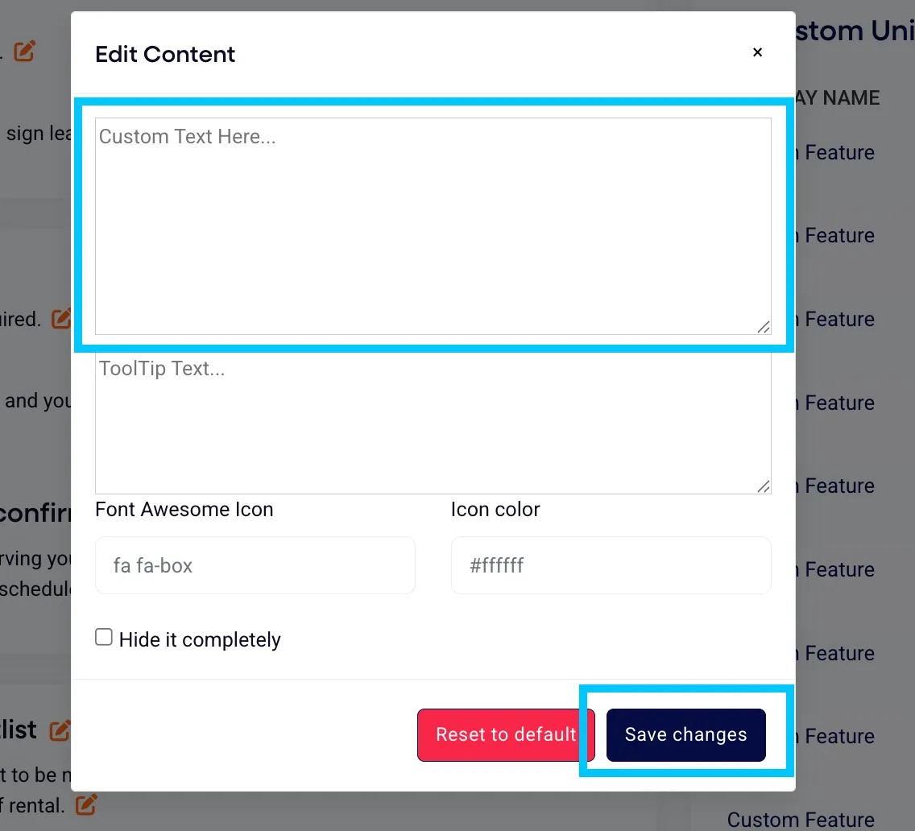Tick the Hide it completely checkbox
915x831 pixels.
[104, 637]
